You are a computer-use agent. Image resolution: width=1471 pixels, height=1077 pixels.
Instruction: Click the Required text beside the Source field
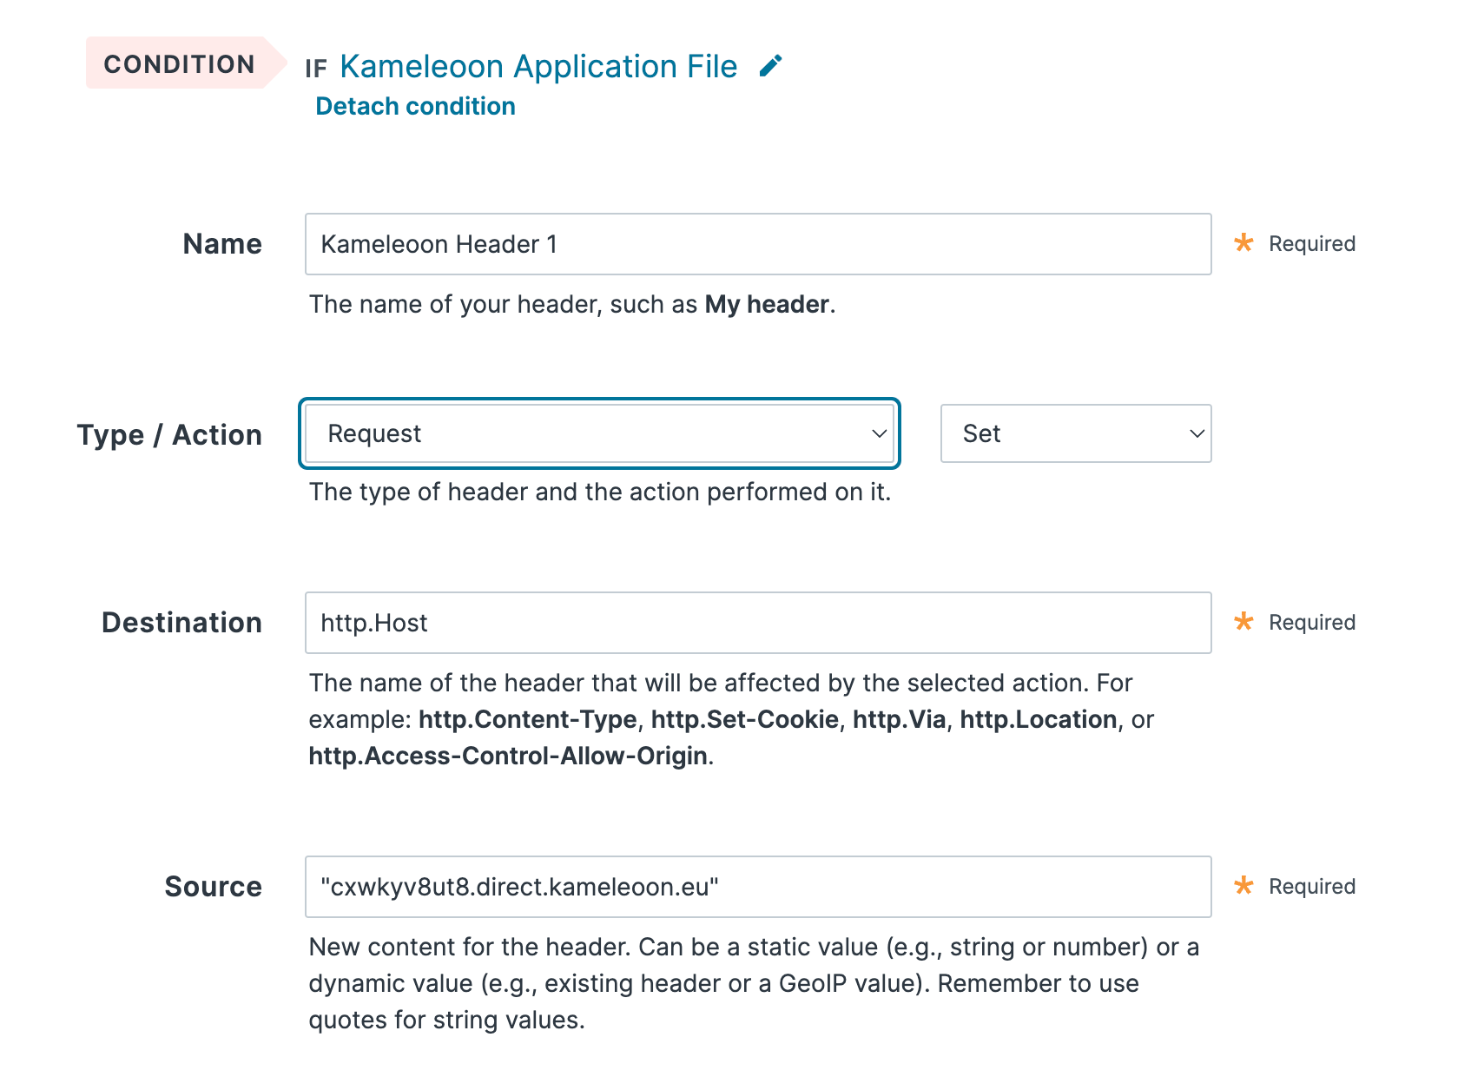pyautogui.click(x=1311, y=886)
